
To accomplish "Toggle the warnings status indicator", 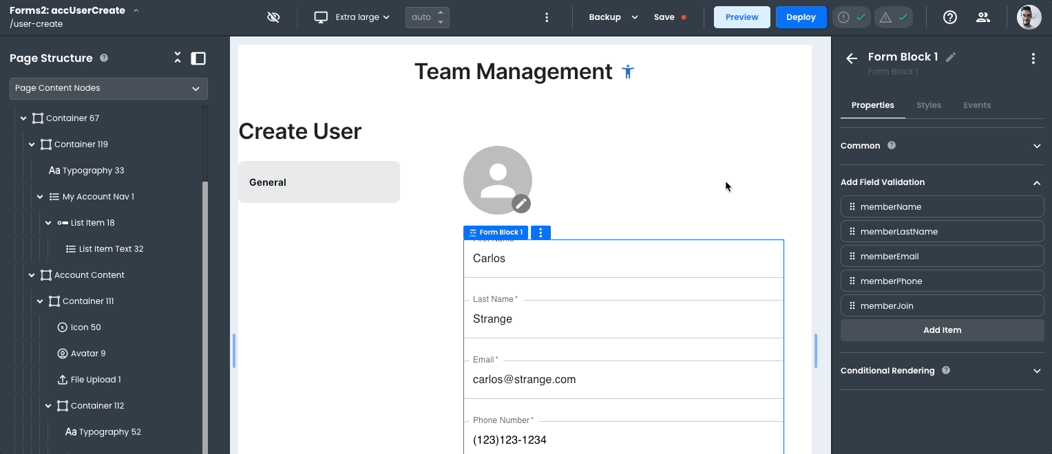I will [894, 17].
